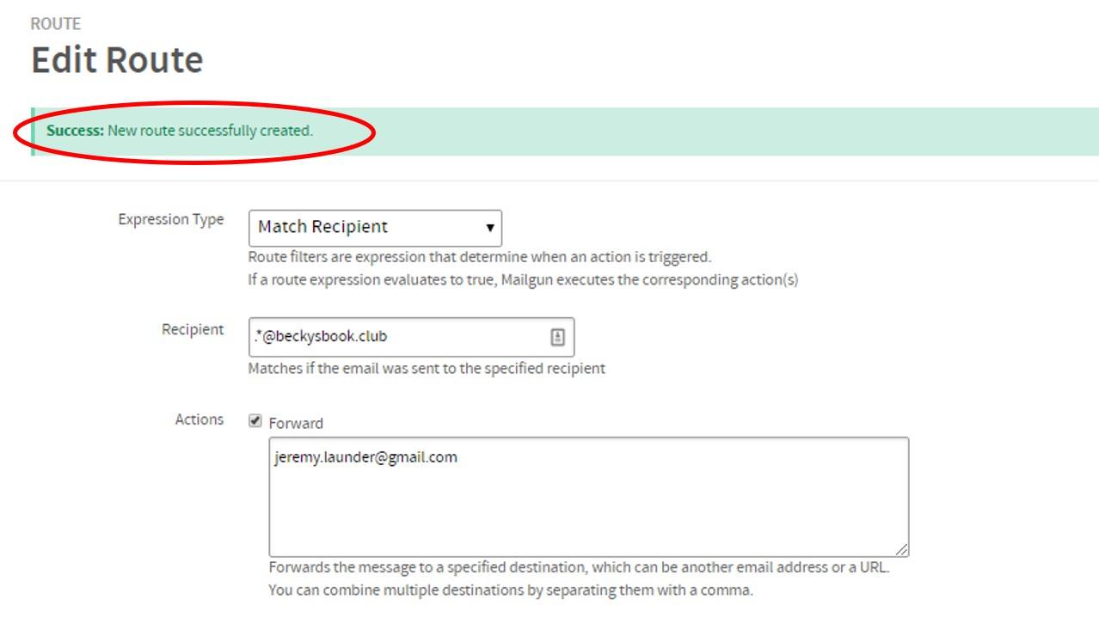1099x618 pixels.
Task: Click the arrow on the Expression Type select
Action: click(489, 228)
